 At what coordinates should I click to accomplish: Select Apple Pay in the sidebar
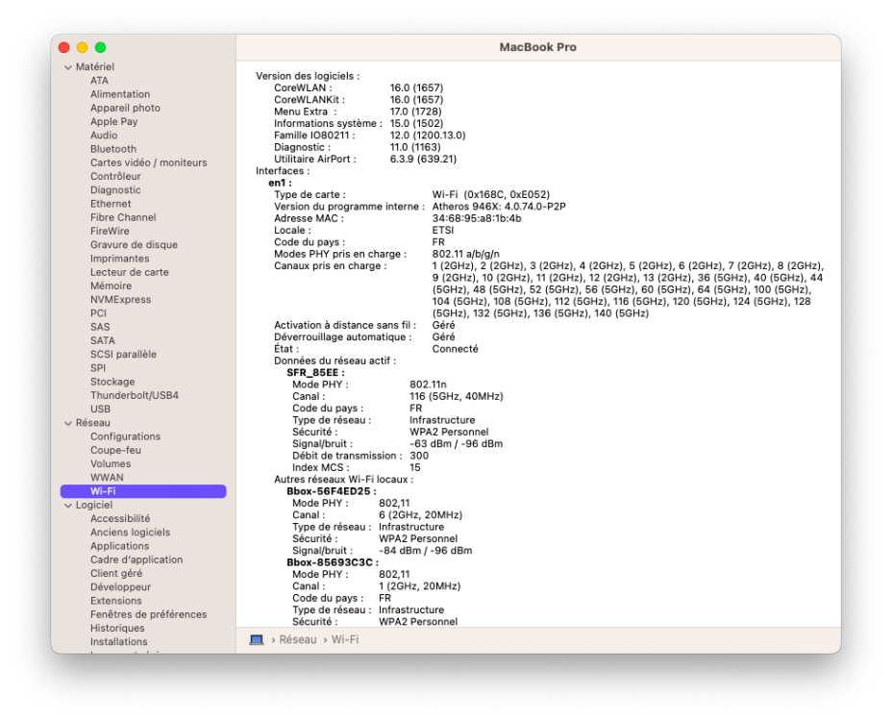(x=113, y=122)
